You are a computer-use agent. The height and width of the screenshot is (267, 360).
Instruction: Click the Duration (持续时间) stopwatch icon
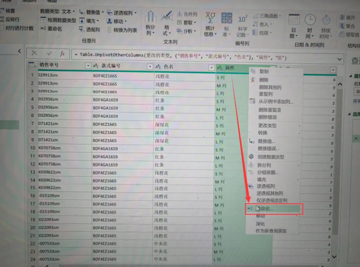coord(326,20)
